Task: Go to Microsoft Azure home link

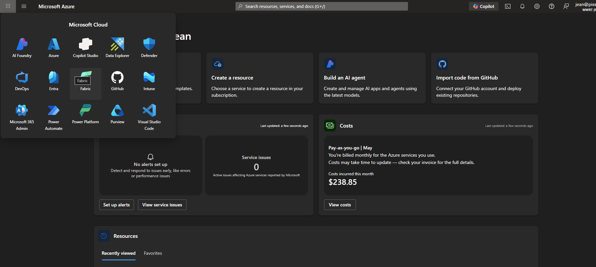Action: (56, 6)
